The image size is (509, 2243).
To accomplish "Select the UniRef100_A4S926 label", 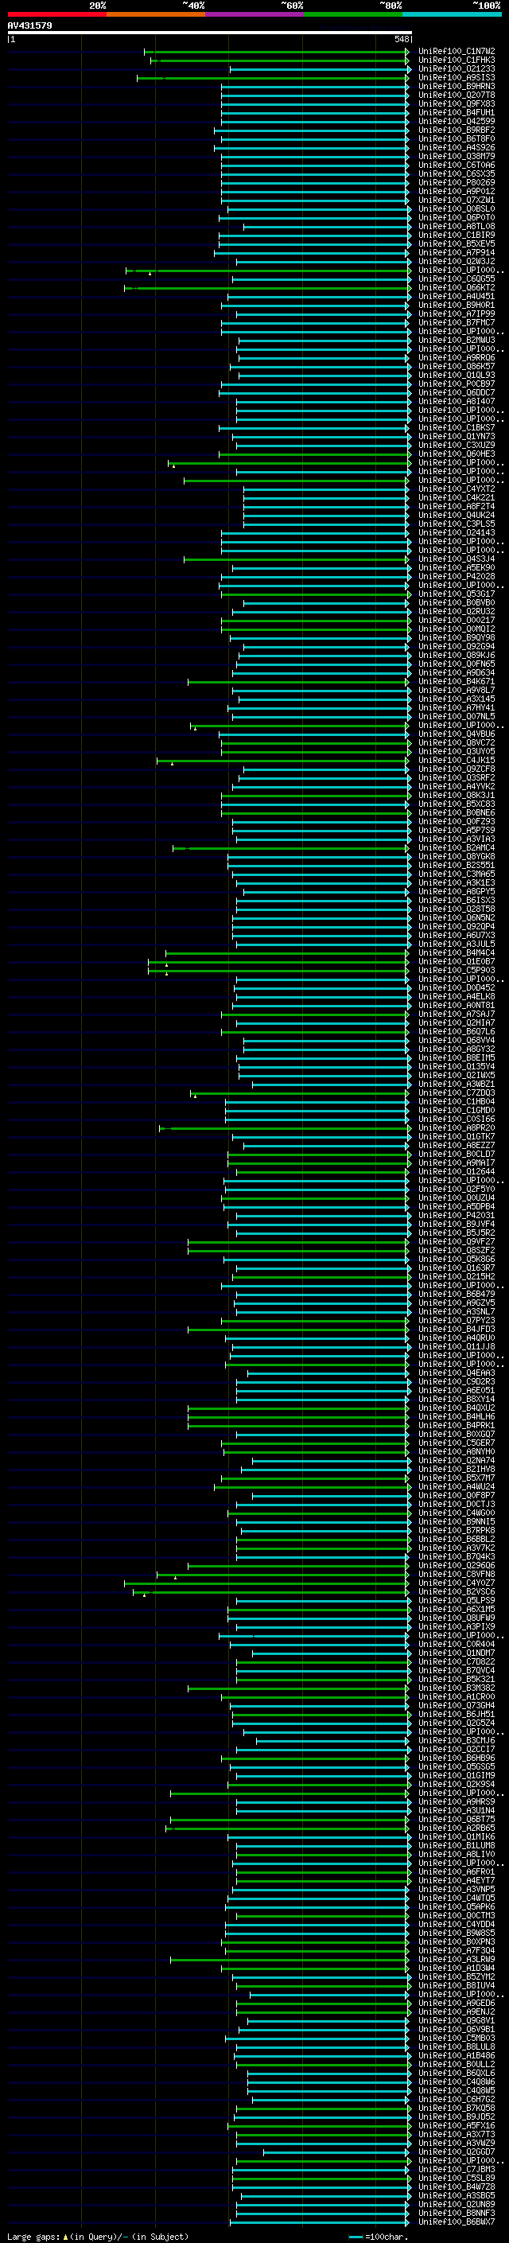I will pos(456,147).
